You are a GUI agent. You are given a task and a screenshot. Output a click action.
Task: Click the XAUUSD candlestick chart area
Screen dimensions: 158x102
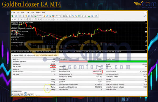(x=78, y=31)
